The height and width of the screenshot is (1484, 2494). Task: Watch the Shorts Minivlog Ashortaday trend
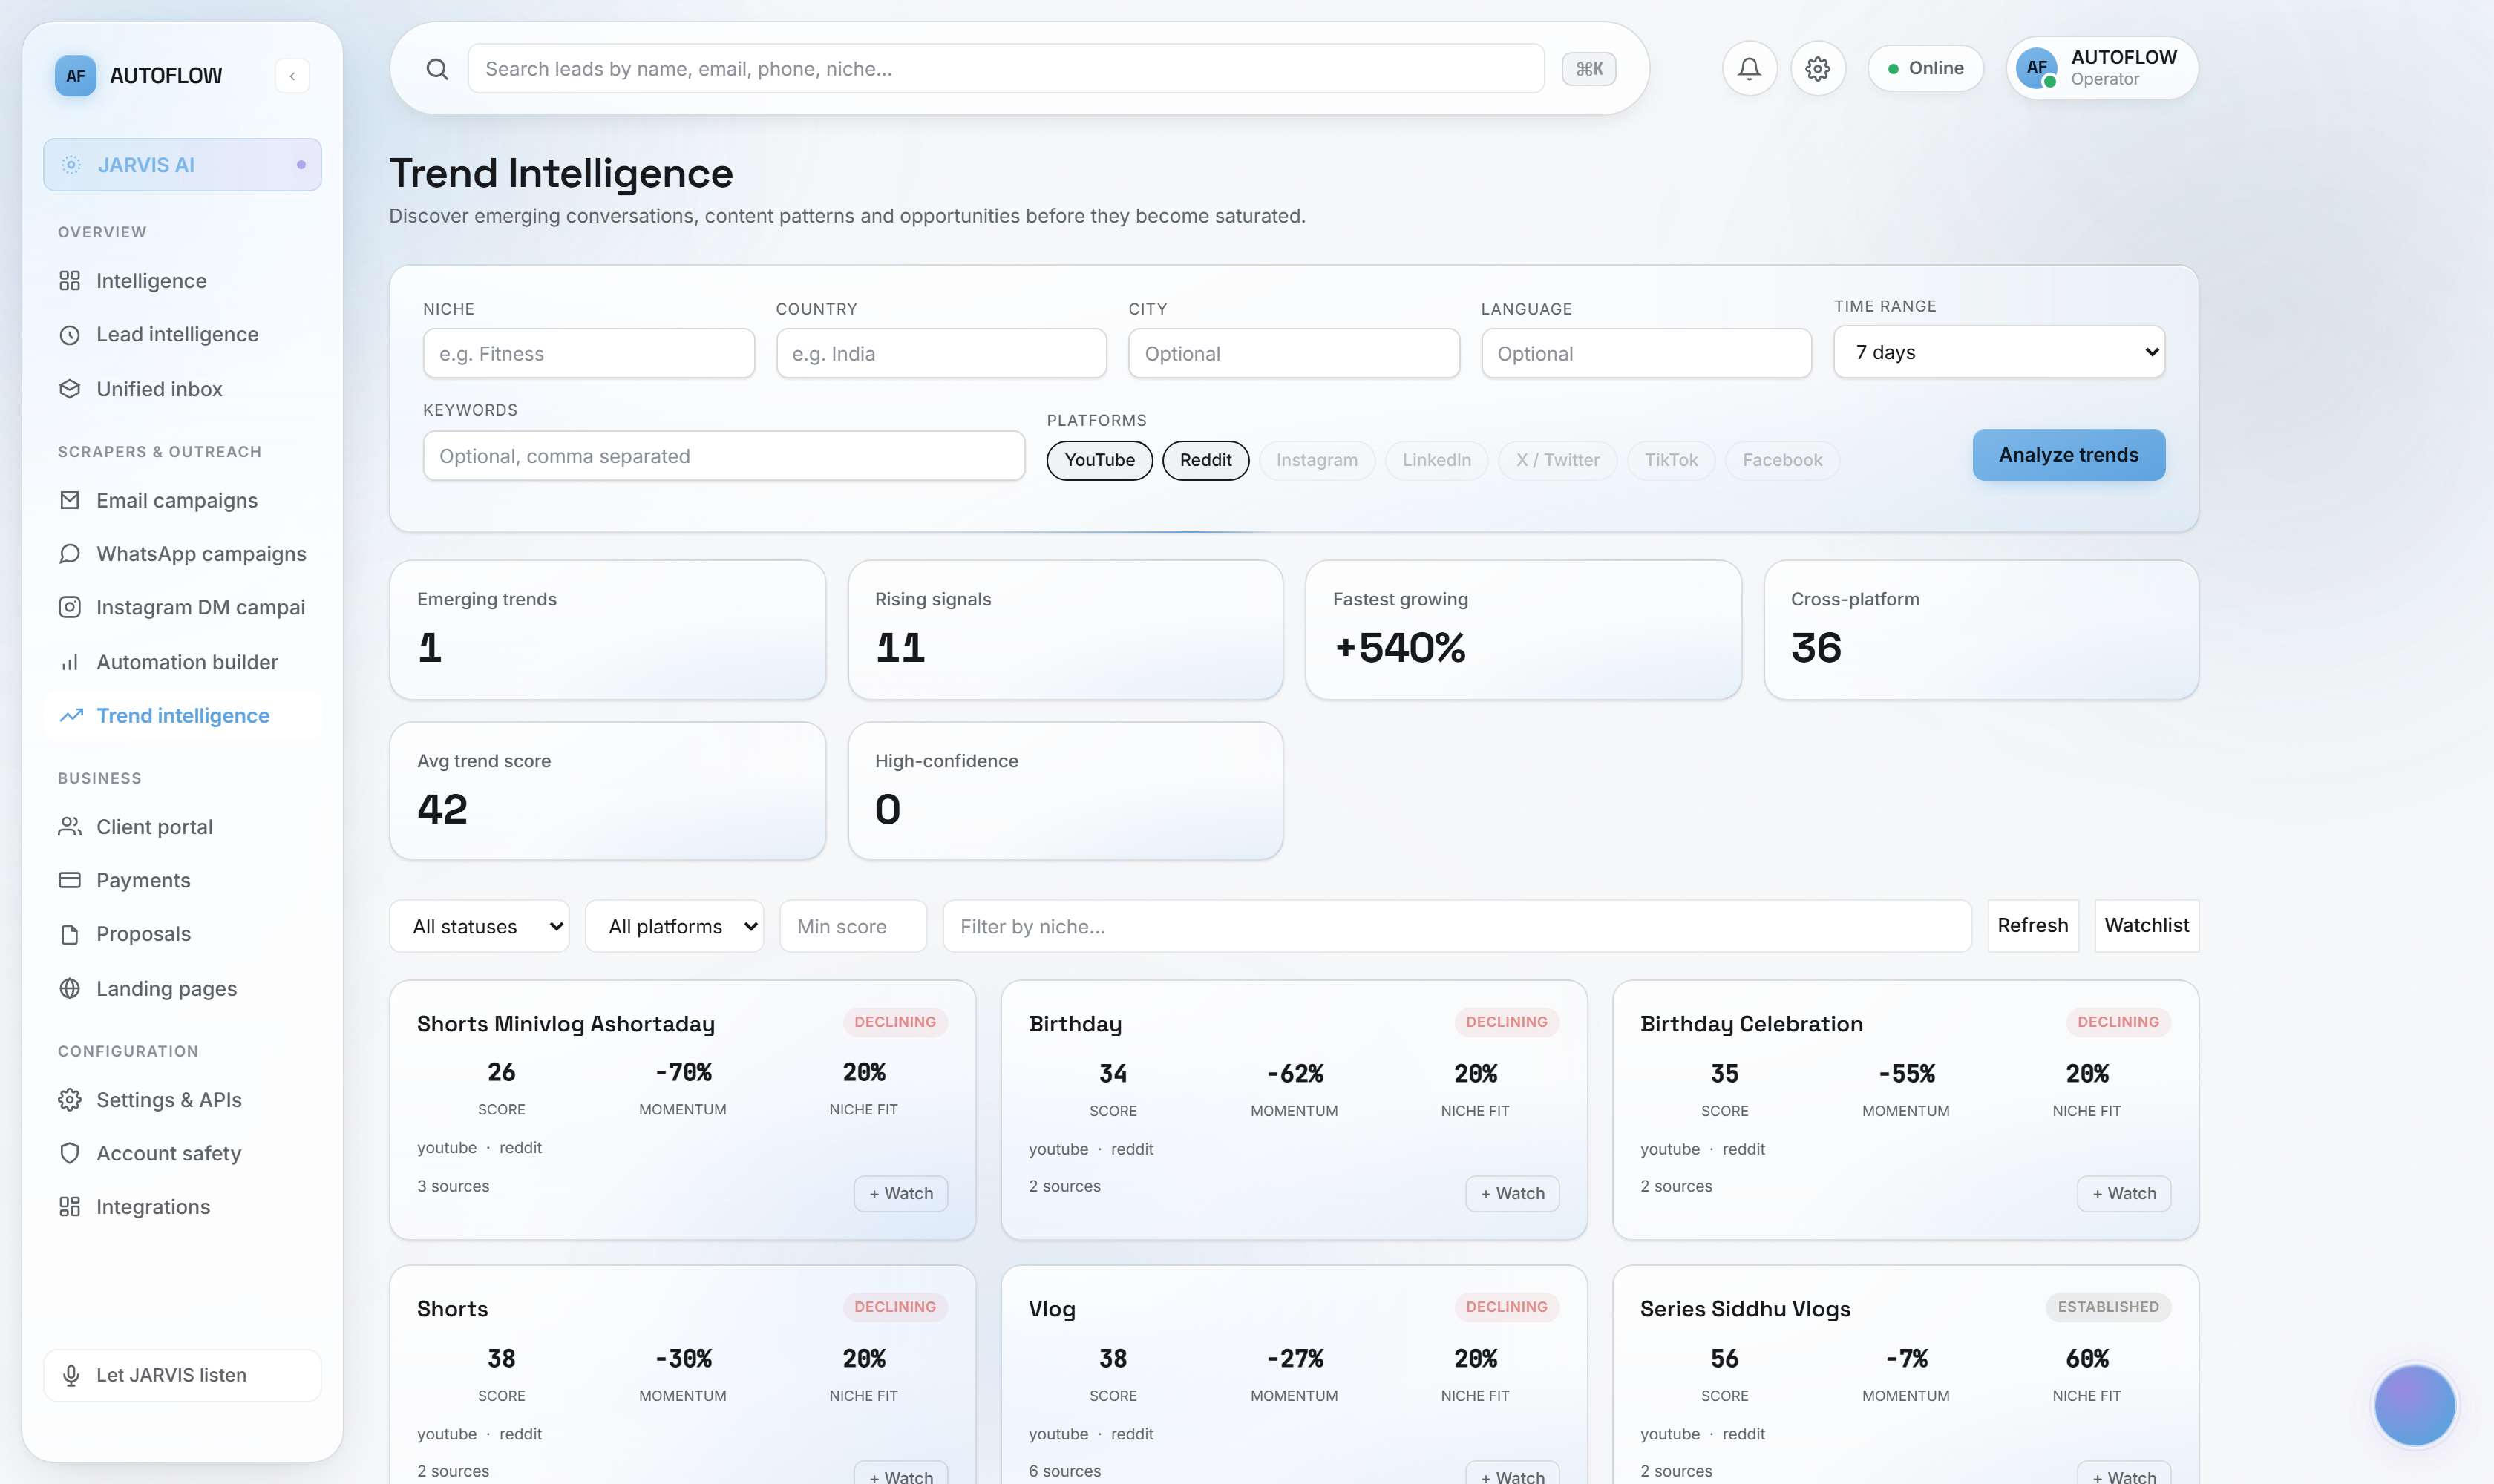click(x=900, y=1193)
